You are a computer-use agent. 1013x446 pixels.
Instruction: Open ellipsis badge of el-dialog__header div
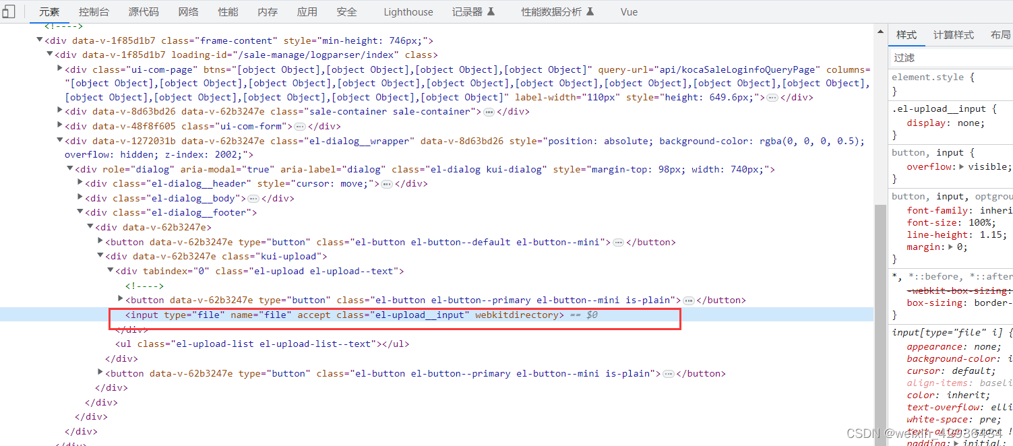tap(387, 184)
